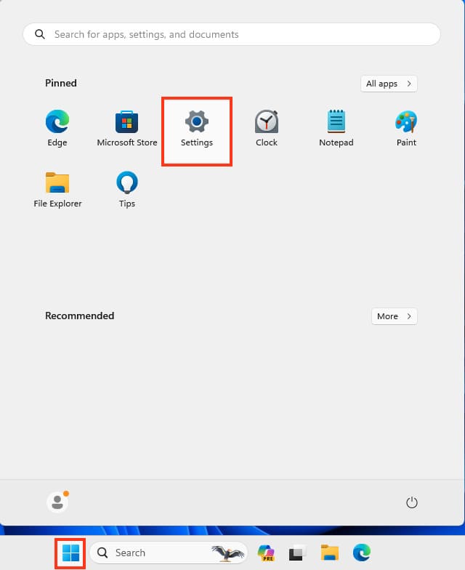Open File Explorer from the taskbar
The width and height of the screenshot is (465, 570).
point(330,553)
